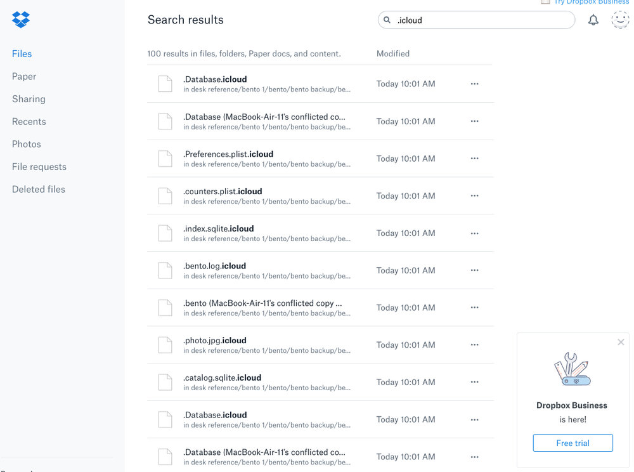634x472 pixels.
Task: Click file icon of .catalog.sqlite.icloud
Action: [165, 382]
